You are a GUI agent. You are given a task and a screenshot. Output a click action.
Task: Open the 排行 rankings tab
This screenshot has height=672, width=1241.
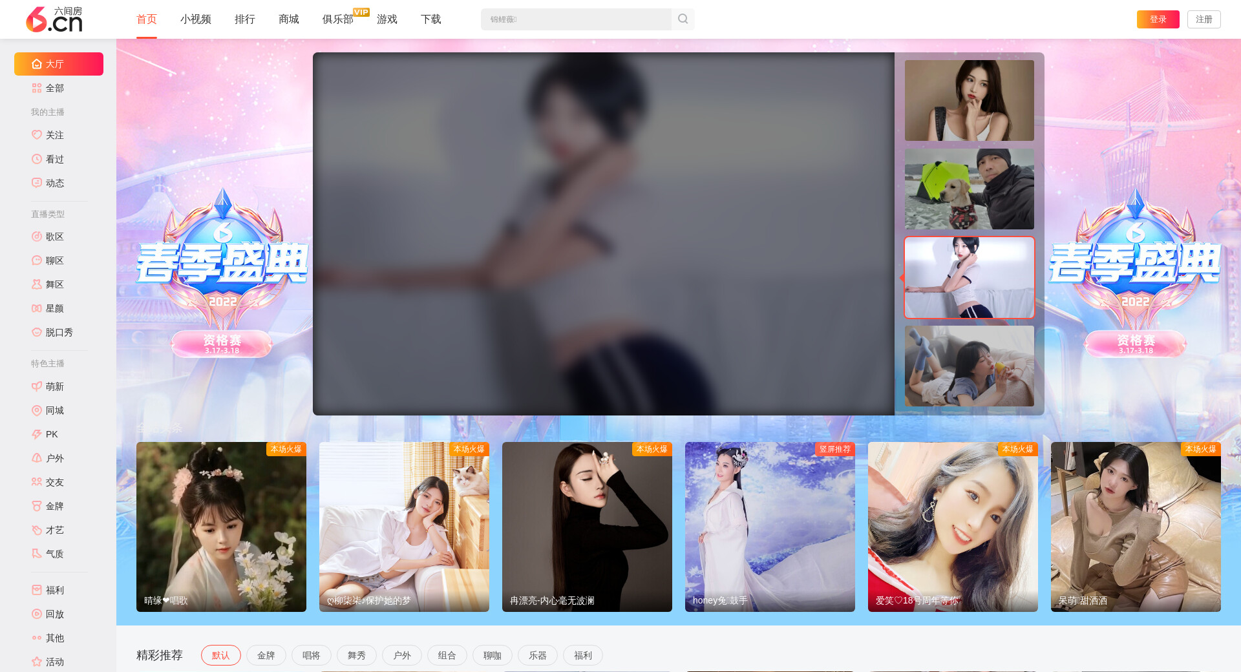pyautogui.click(x=245, y=19)
